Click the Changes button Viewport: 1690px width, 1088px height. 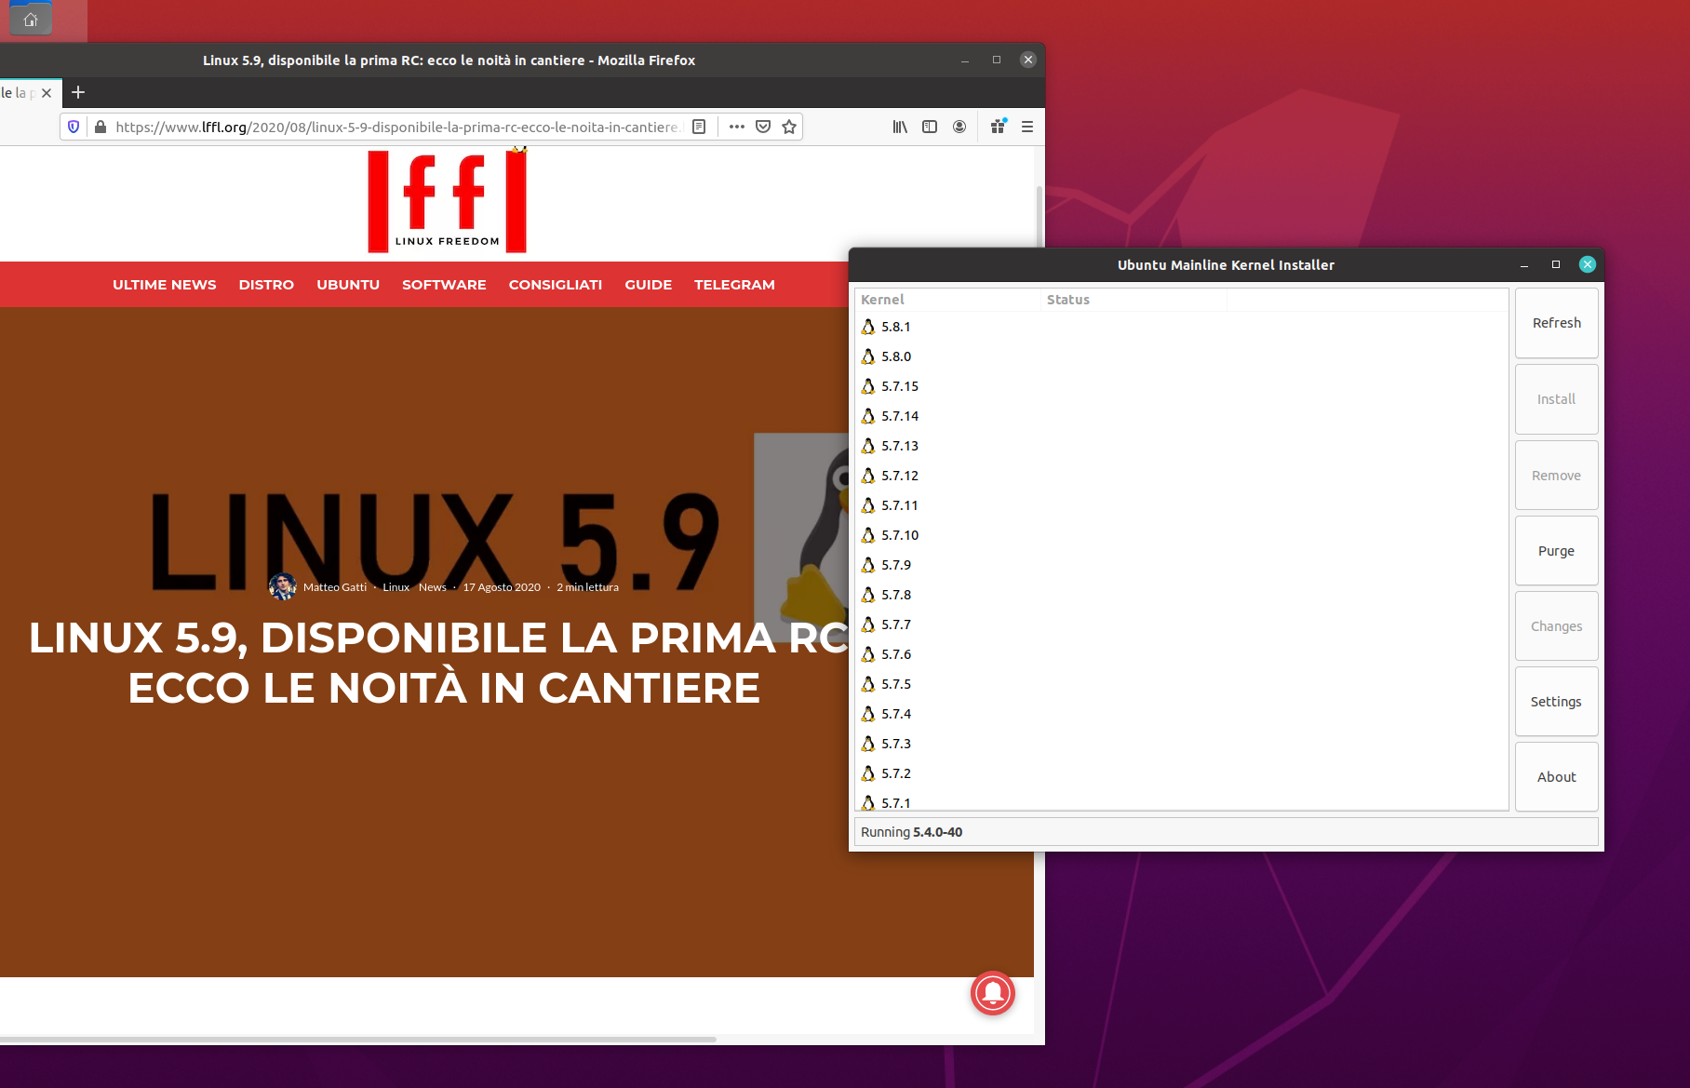pos(1557,626)
